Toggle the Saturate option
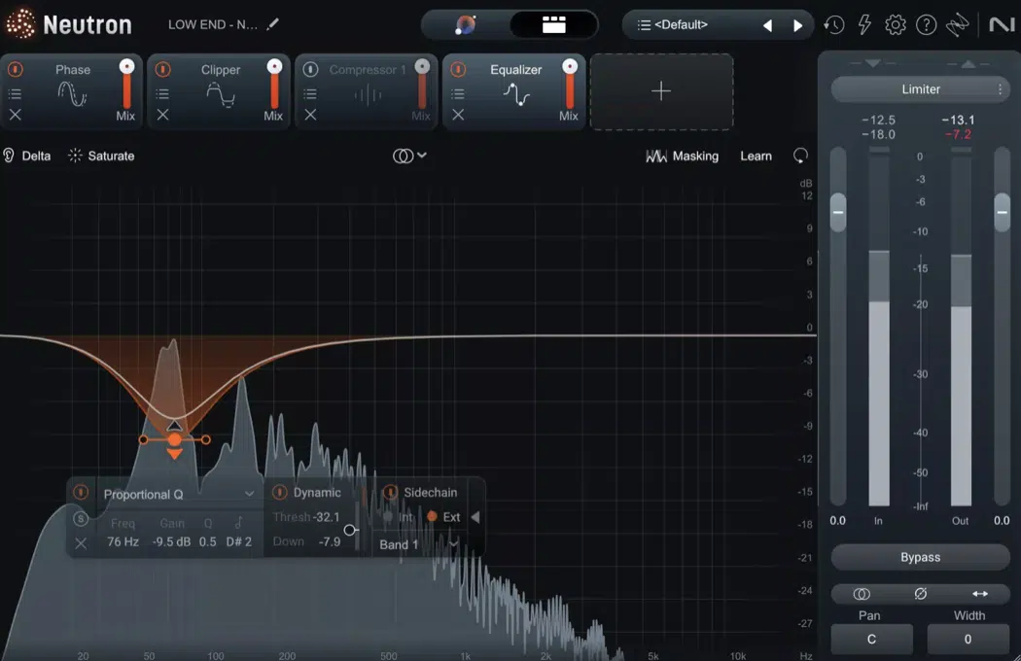Image resolution: width=1021 pixels, height=661 pixels. click(x=101, y=156)
